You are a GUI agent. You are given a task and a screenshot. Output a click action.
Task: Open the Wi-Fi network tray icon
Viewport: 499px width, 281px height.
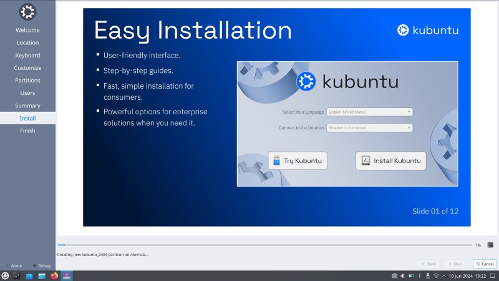pos(436,276)
